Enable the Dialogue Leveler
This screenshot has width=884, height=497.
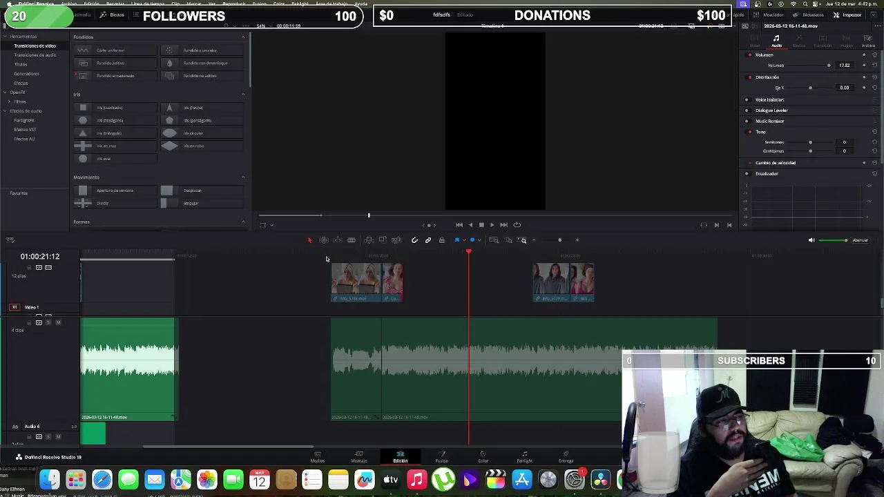pos(747,110)
